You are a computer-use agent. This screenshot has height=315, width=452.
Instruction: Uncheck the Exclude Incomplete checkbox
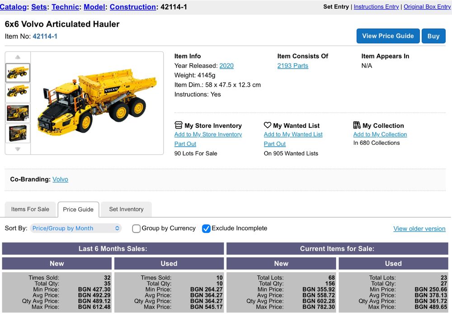click(206, 229)
